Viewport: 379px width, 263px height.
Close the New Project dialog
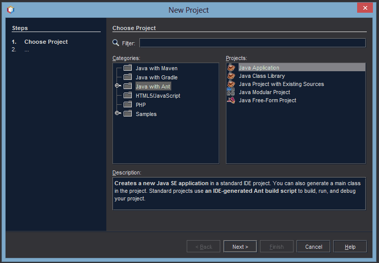tap(365, 8)
